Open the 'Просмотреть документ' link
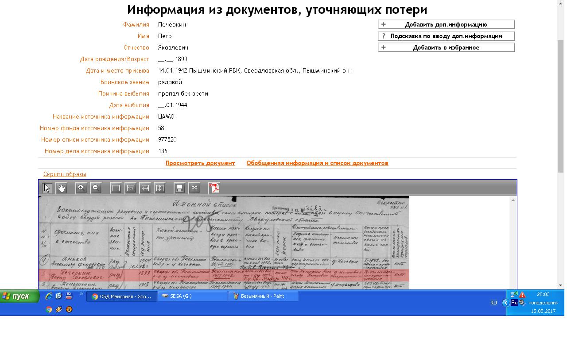Image resolution: width=567 pixels, height=354 pixels. coord(200,163)
